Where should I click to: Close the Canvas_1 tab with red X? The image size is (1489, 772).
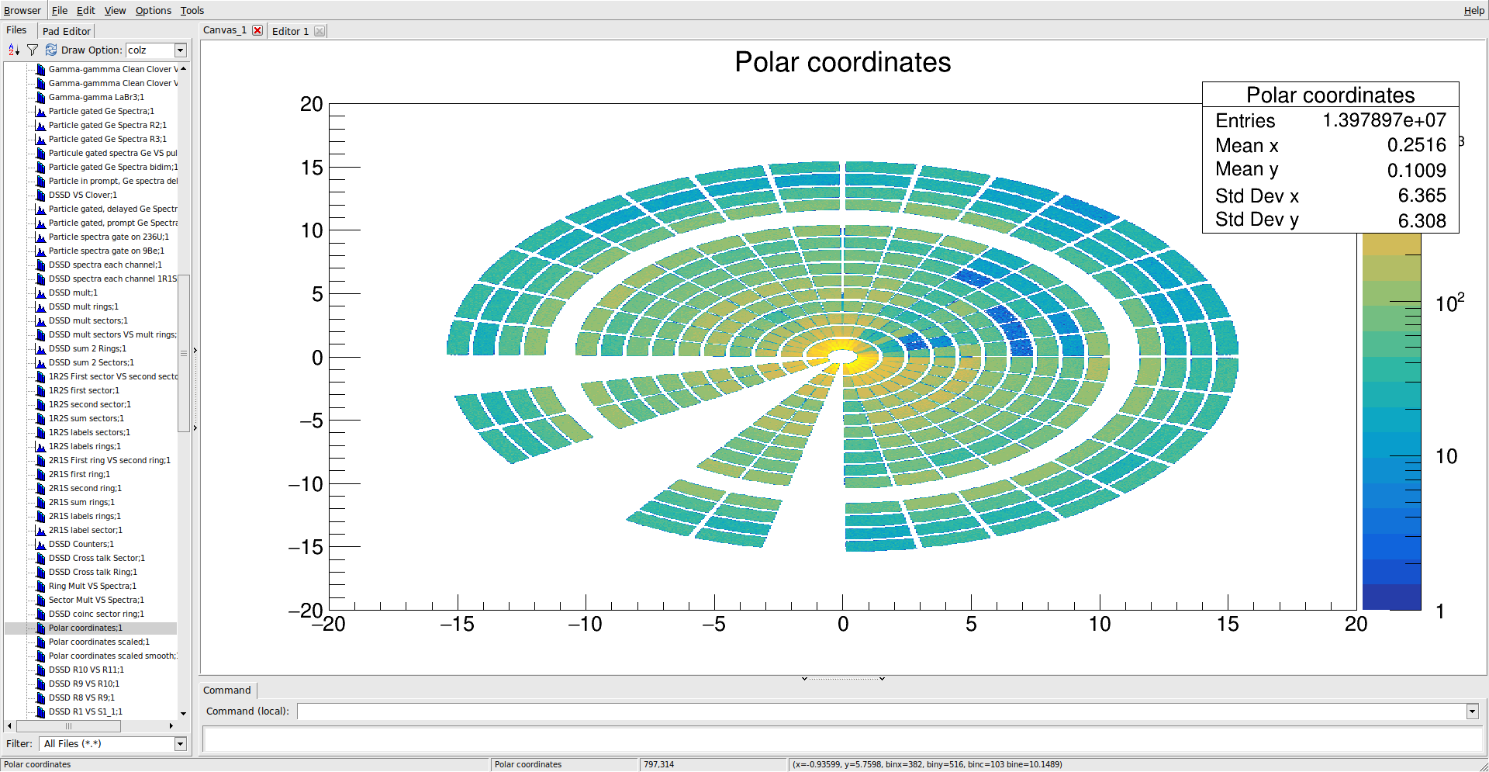[x=257, y=31]
